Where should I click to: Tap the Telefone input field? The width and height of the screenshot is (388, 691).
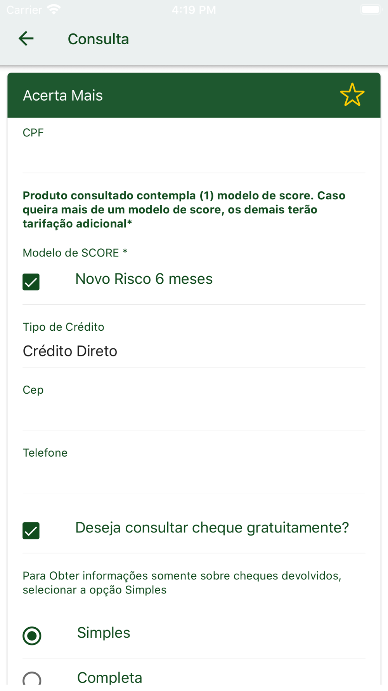tap(194, 469)
